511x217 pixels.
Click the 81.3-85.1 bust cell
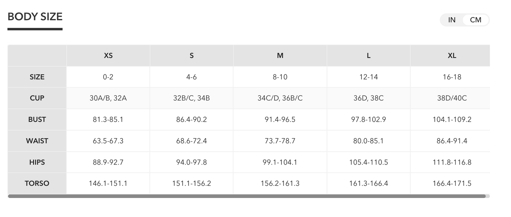pos(108,119)
